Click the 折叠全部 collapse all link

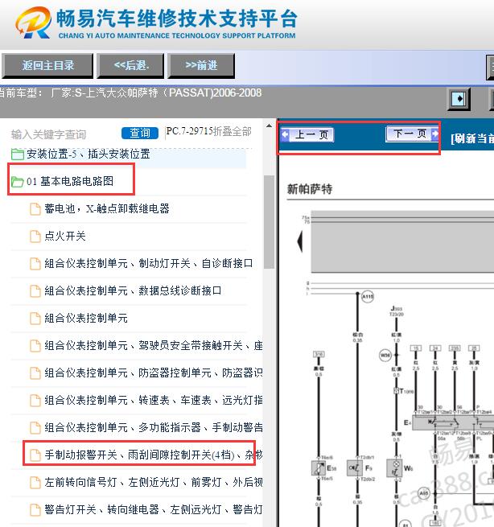233,131
